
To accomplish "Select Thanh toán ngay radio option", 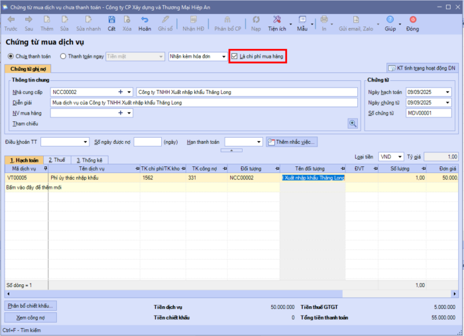I will tap(63, 56).
